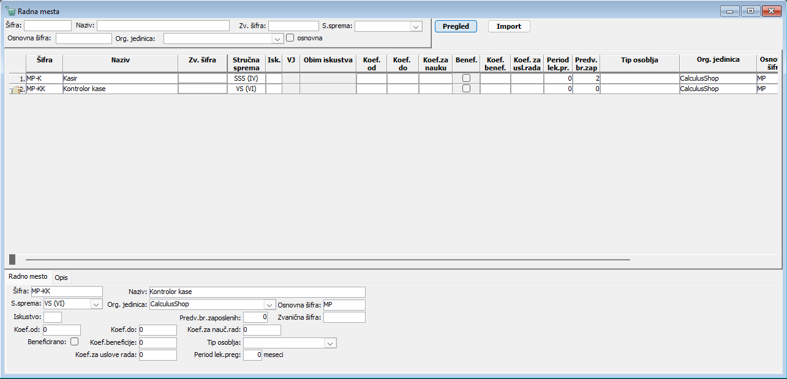Click the Šifra filter input field
The height and width of the screenshot is (379, 787).
tap(48, 26)
